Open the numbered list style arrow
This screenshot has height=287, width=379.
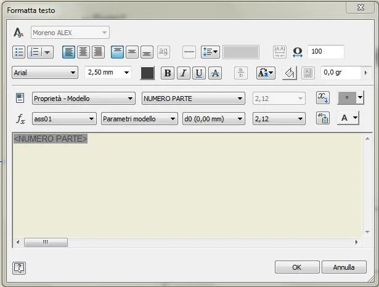click(47, 52)
